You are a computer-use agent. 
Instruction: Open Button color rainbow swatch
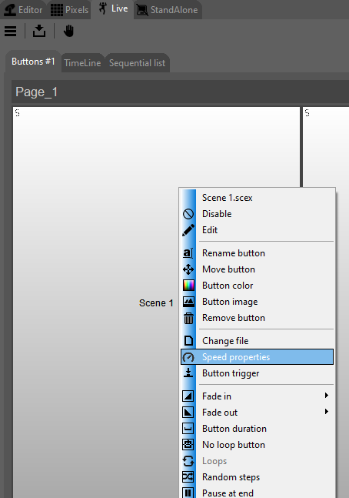click(x=188, y=286)
